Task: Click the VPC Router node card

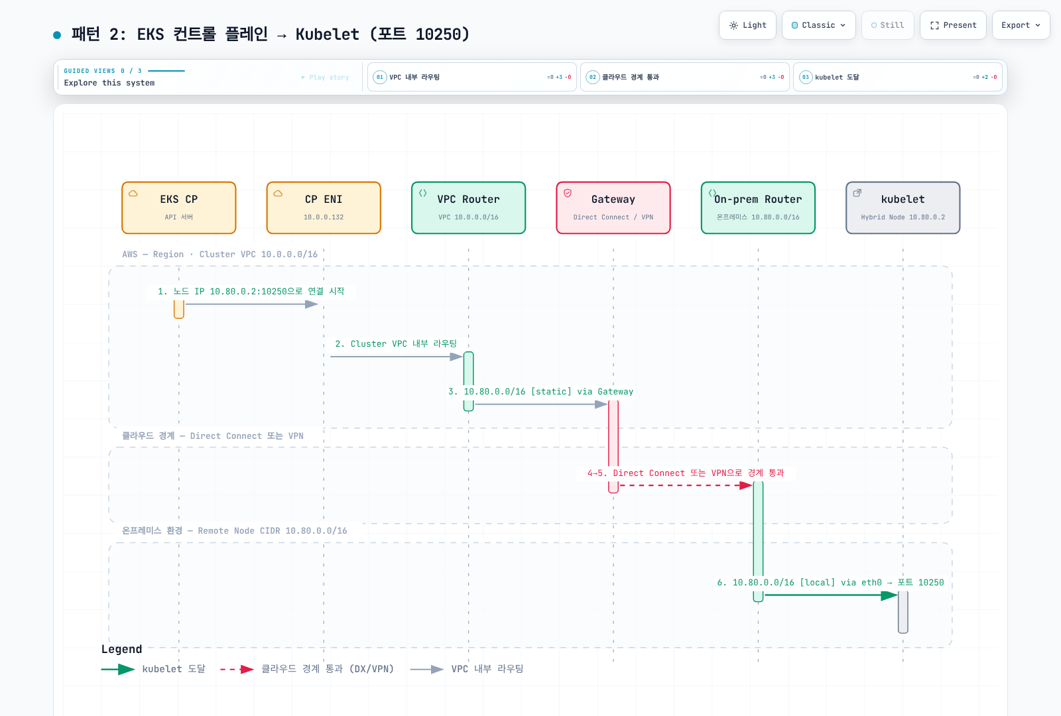Action: coord(468,208)
